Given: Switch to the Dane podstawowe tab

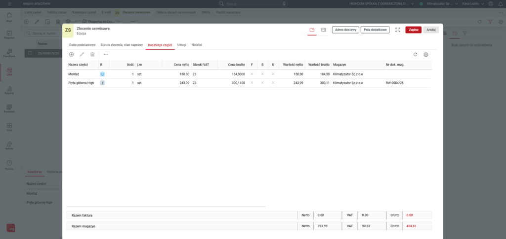Looking at the screenshot, I should coord(82,45).
